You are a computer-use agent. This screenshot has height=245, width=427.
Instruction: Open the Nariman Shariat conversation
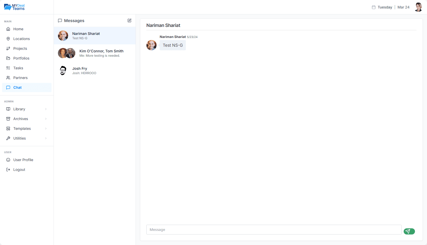point(95,36)
